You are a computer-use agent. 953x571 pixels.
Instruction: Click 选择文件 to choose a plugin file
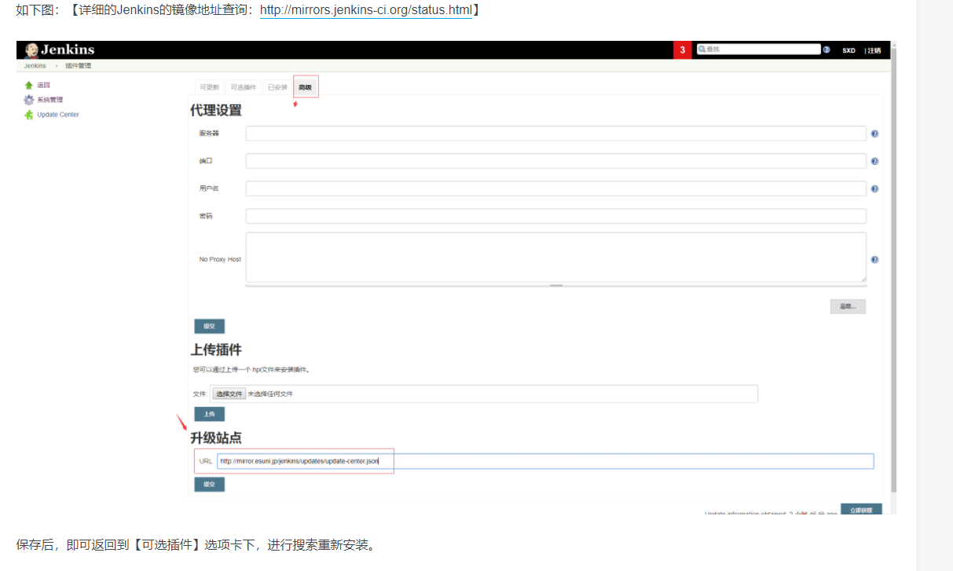pos(229,393)
